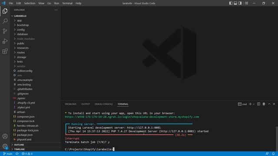Switch to the Problems tab
278x156 pixels.
pyautogui.click(x=70, y=104)
